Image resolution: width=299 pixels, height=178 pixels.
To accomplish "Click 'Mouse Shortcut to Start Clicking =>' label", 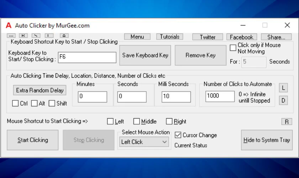I will [x=47, y=121].
